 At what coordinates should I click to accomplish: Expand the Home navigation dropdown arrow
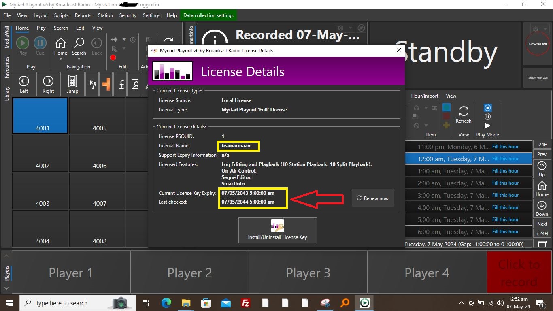[61, 59]
